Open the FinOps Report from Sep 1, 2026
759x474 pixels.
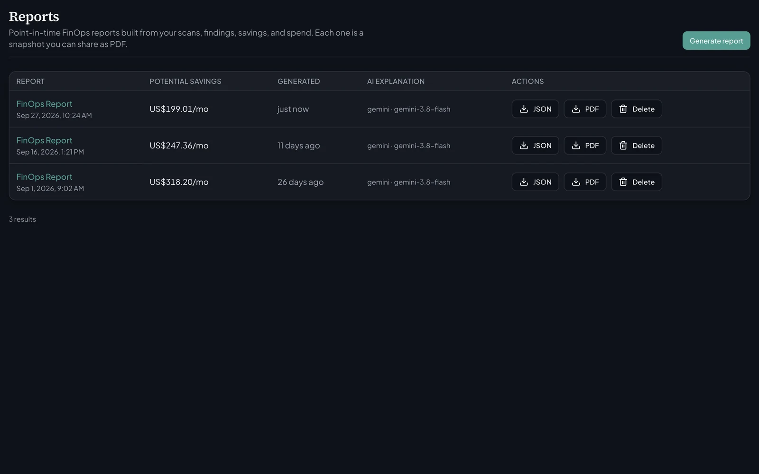(44, 177)
